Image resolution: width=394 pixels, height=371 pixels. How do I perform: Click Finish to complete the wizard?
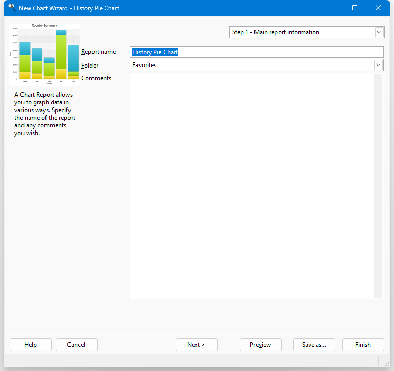[363, 344]
